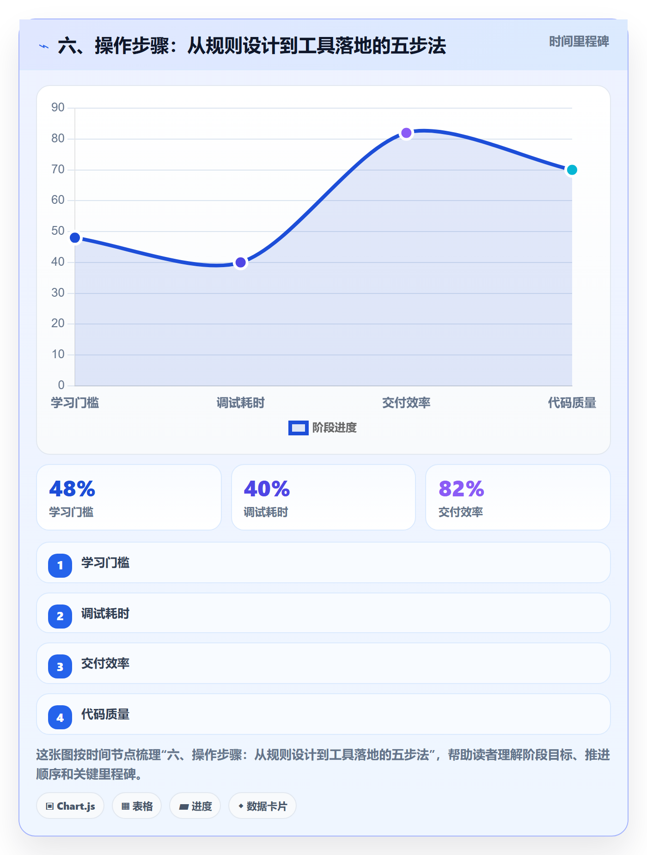Open the 82% 交付效率 stat card
The height and width of the screenshot is (855, 647).
(518, 497)
